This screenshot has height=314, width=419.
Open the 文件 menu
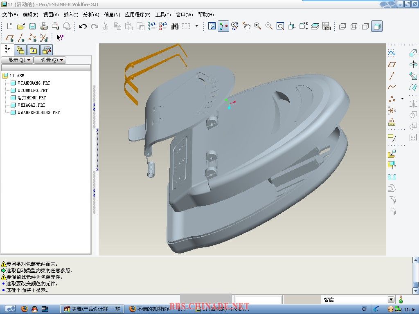click(10, 15)
